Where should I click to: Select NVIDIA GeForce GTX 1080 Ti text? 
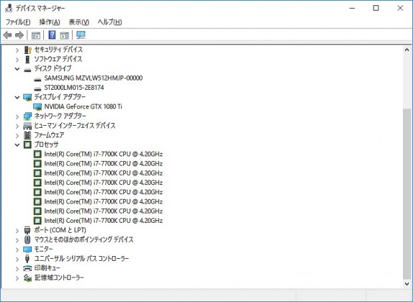[83, 106]
